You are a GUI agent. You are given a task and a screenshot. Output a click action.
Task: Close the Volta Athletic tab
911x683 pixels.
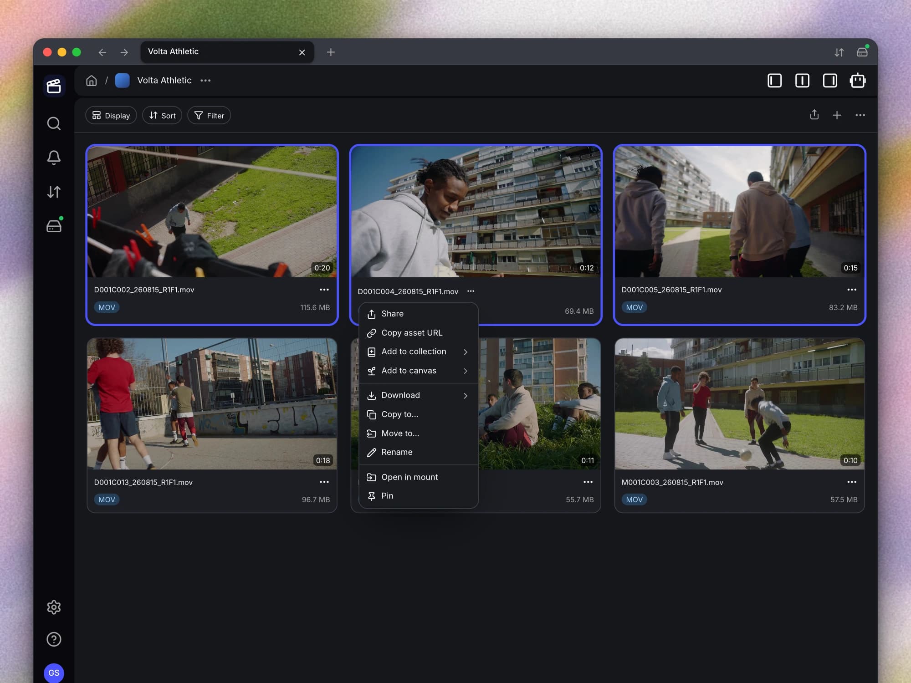pyautogui.click(x=302, y=52)
